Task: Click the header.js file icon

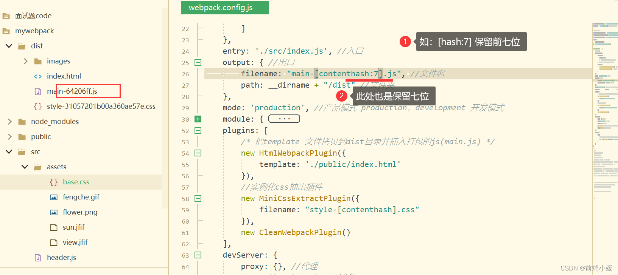Action: [x=38, y=258]
